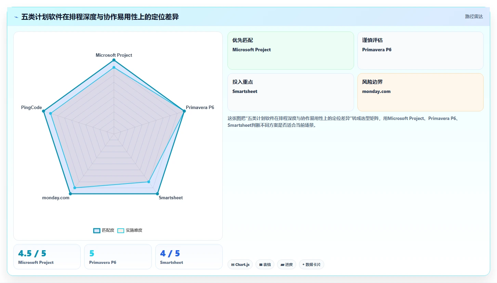Click the 匹配度 data point at monday.com

(x=70, y=194)
